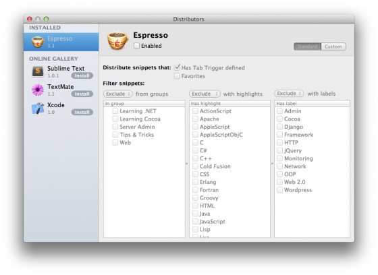Toggle Has Tab Trigger defined checkbox

(177, 67)
